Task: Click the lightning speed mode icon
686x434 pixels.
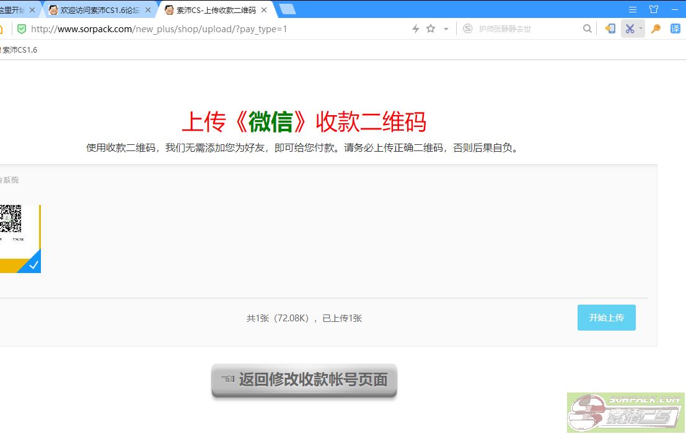Action: tap(416, 29)
